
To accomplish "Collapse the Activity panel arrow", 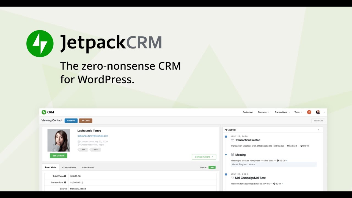I will pos(318,130).
